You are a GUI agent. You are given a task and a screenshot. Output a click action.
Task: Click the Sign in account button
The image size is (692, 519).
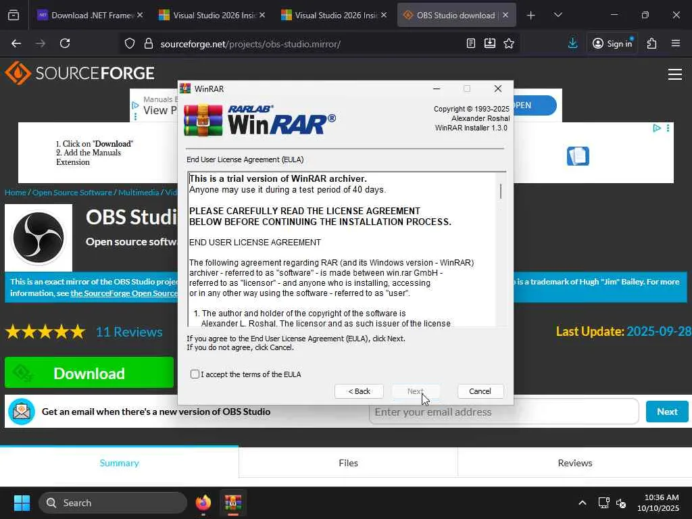click(x=612, y=43)
